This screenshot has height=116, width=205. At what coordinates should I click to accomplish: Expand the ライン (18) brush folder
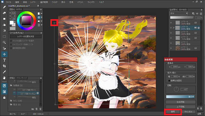[x=11, y=101]
